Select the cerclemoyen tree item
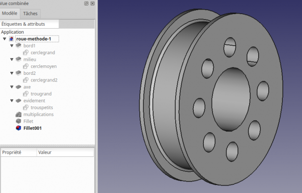Screen dimensions: 302x193 (x=44, y=66)
